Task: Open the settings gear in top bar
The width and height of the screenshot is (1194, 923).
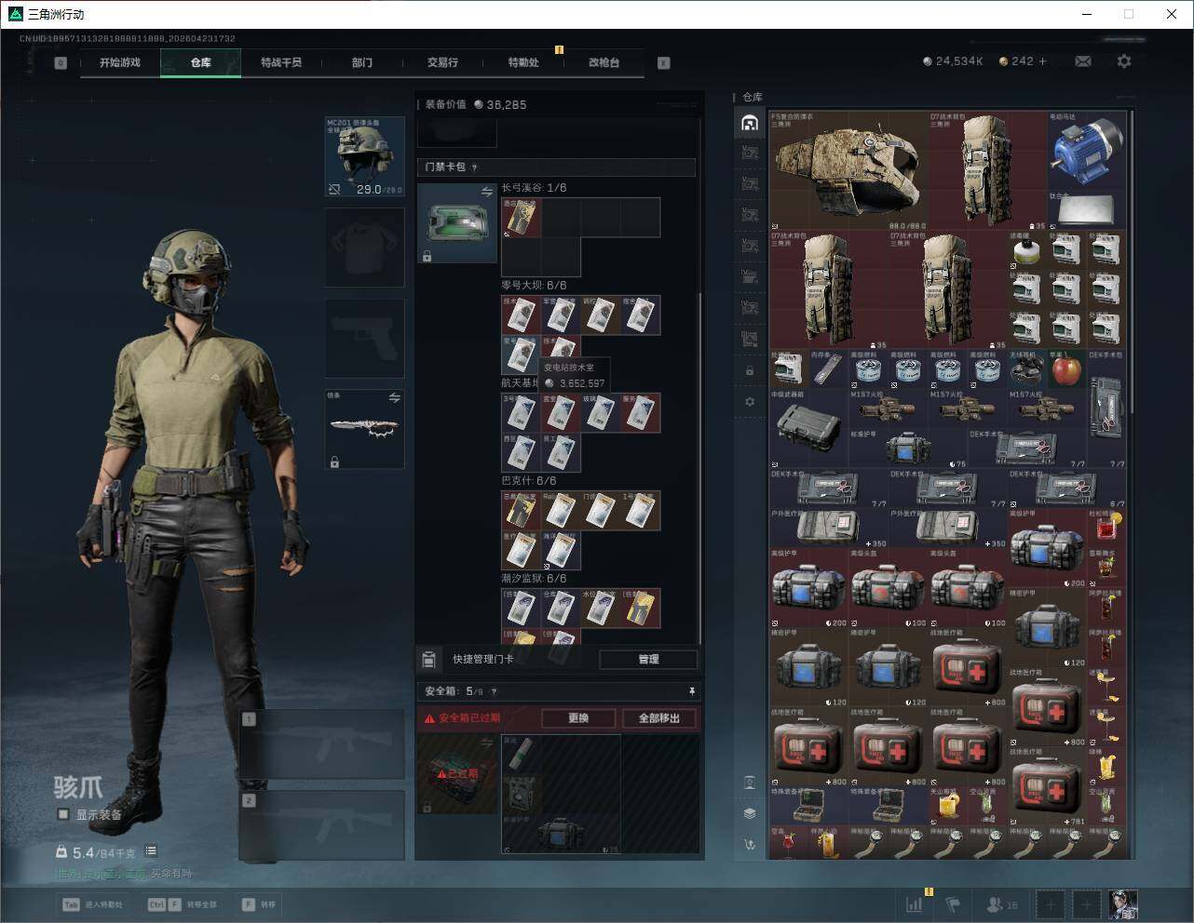Action: (1124, 60)
